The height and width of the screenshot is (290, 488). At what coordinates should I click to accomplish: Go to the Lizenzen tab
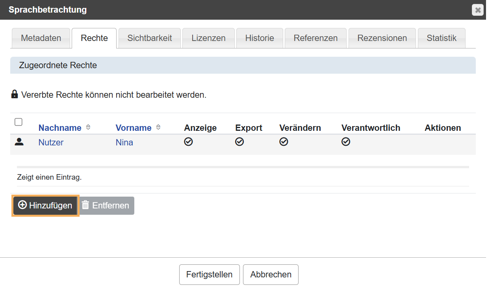click(208, 38)
